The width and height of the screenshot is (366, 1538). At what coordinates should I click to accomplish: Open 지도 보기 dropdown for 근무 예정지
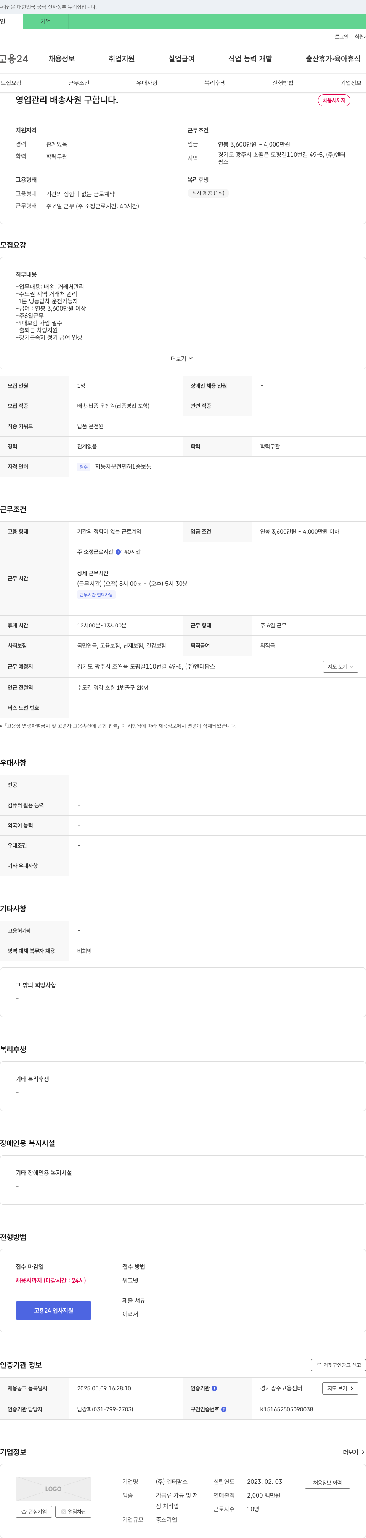coord(340,666)
